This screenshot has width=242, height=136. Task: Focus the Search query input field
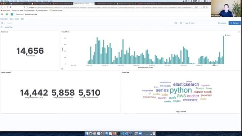pyautogui.click(x=90, y=23)
